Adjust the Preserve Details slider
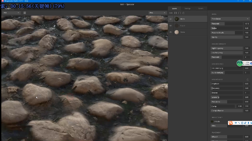Screen dimensions: 252x141 [227, 33]
